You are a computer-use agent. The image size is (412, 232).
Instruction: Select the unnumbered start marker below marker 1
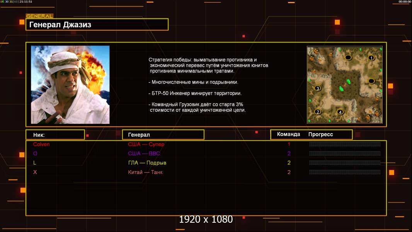(371, 81)
